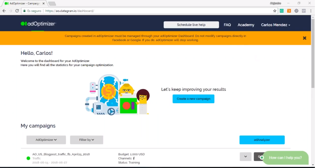Image resolution: width=316 pixels, height=168 pixels.
Task: Click the 'My campaigns' heading
Action: 38,126
